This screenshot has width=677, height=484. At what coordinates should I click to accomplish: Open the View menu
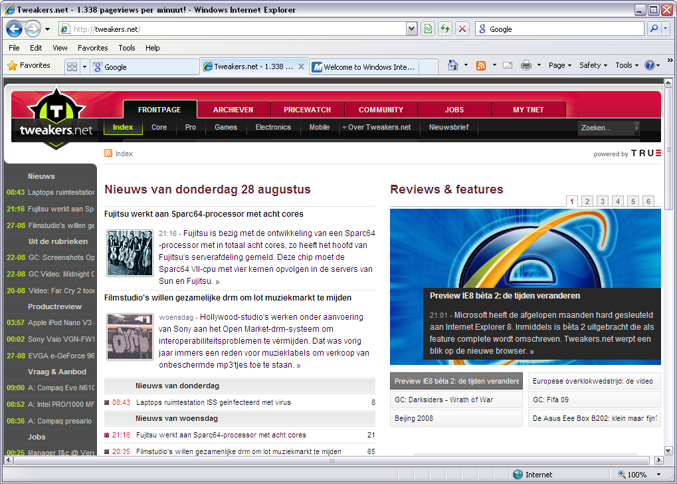60,48
